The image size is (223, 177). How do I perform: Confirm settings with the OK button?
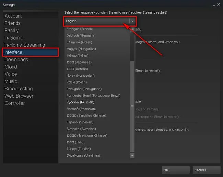(176, 170)
